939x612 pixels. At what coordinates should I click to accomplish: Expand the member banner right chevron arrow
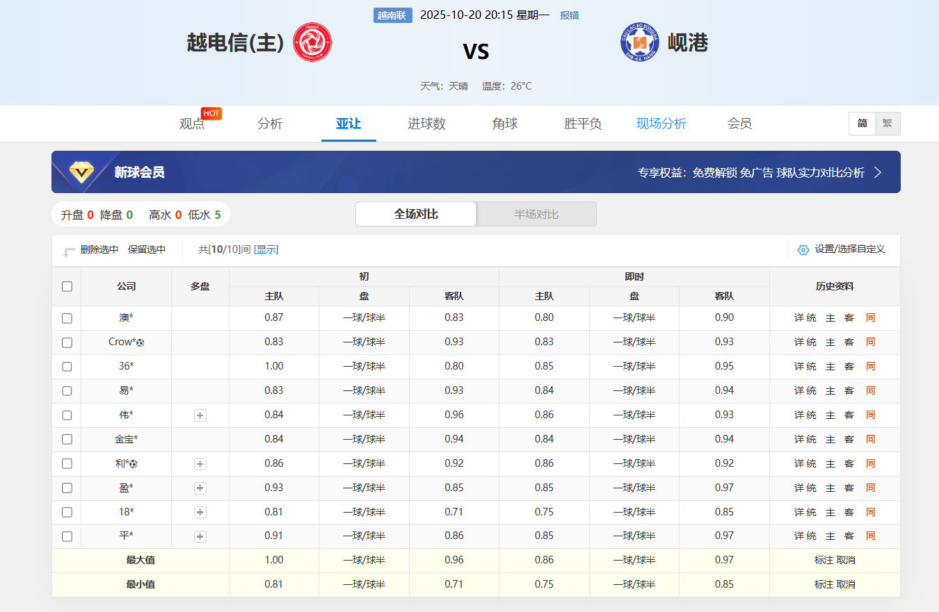click(x=878, y=172)
